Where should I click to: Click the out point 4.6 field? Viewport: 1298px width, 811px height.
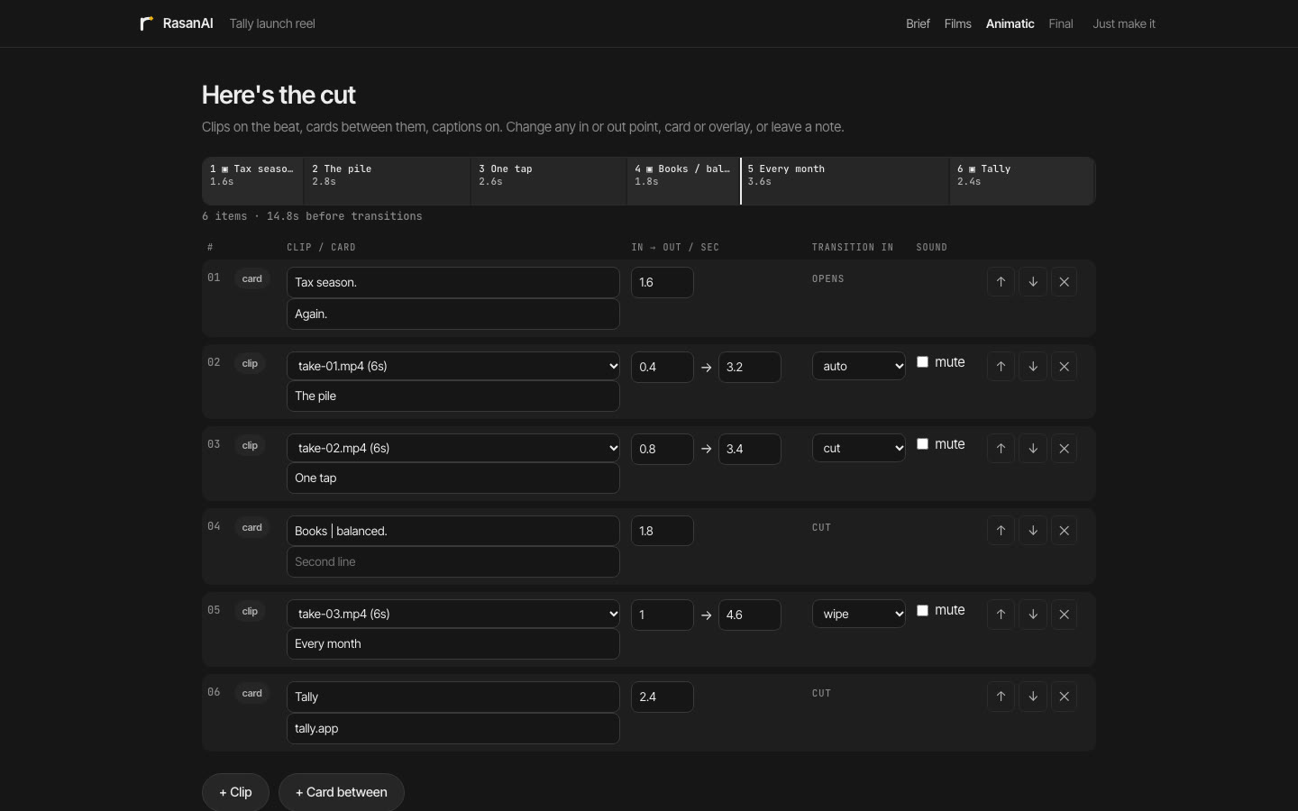tap(750, 615)
